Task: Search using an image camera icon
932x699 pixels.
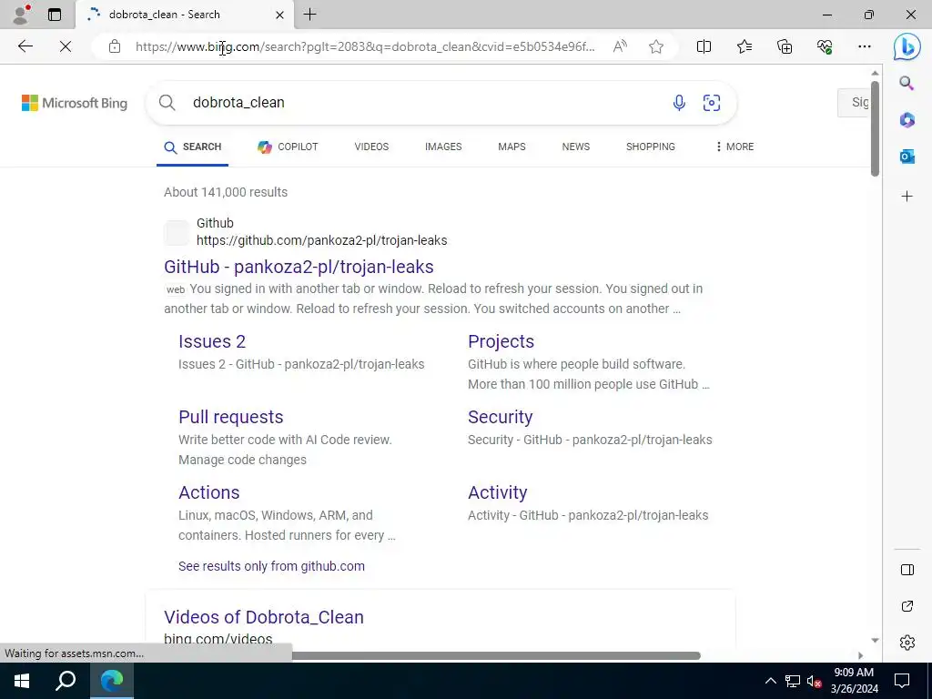Action: point(712,103)
